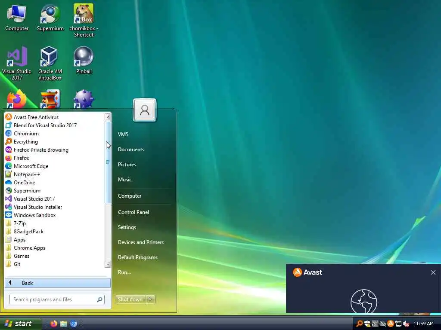Open the taskbar clock showing 11:59 AM
The width and height of the screenshot is (441, 330).
[x=424, y=324]
